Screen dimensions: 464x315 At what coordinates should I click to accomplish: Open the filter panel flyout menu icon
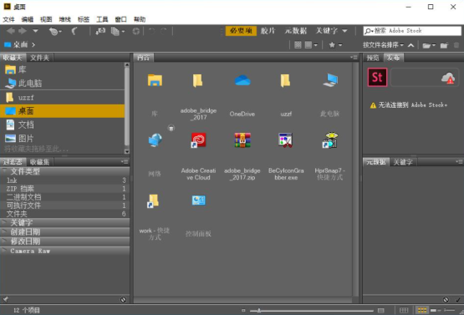point(125,162)
